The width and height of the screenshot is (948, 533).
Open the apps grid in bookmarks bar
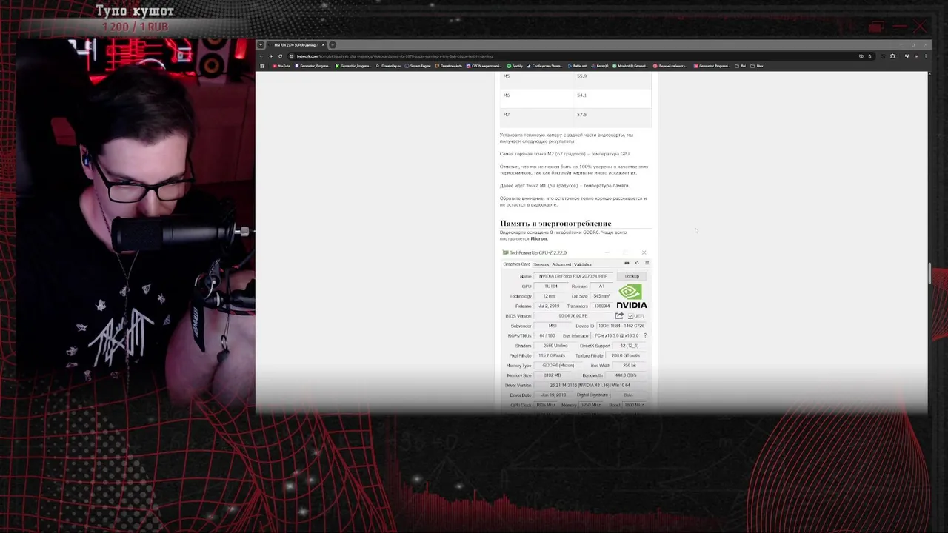pyautogui.click(x=262, y=66)
